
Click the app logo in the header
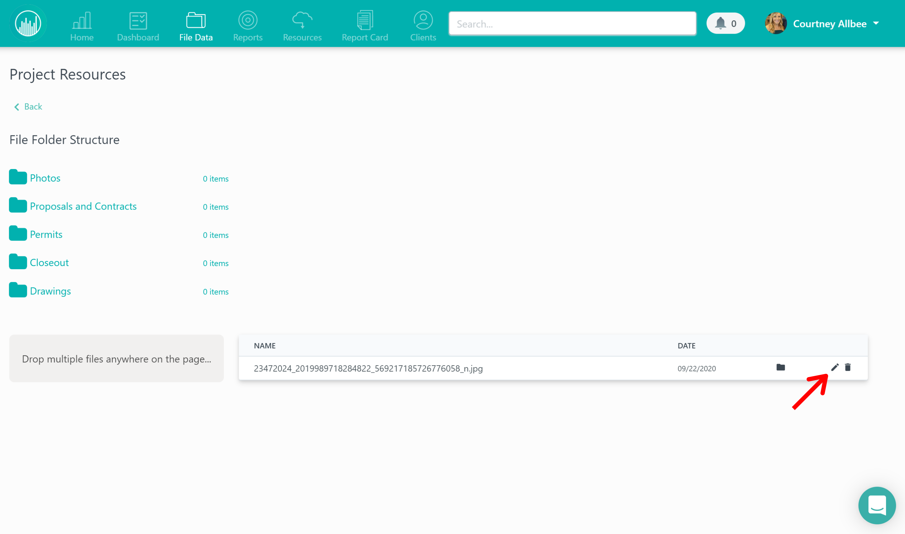coord(28,24)
